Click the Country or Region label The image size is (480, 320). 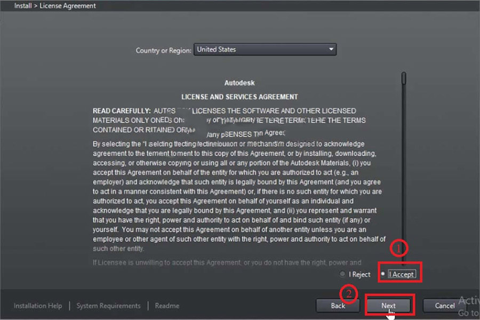coord(164,50)
